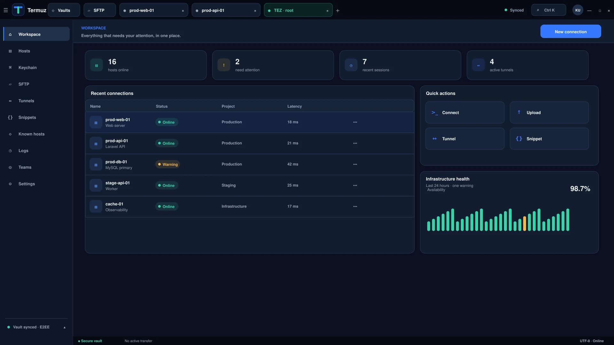The width and height of the screenshot is (614, 345).
Task: Click the Keychain sidebar icon
Action: point(10,67)
